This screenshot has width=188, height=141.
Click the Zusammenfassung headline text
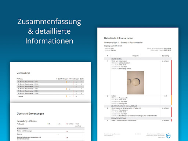49,22
